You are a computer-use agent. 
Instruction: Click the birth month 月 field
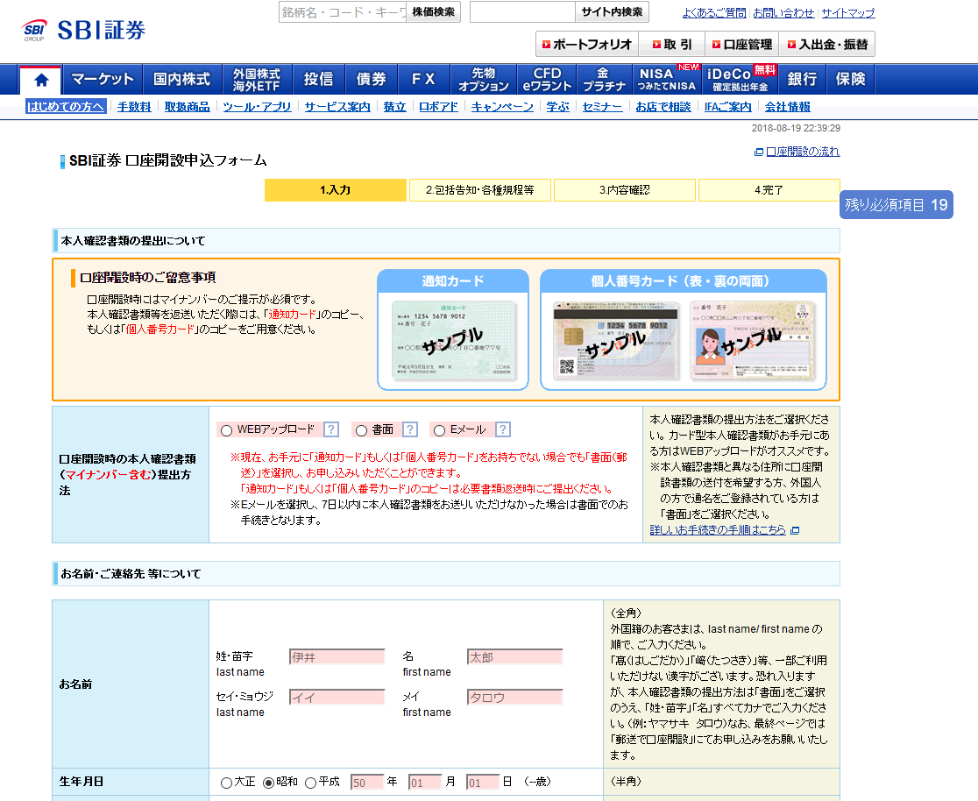(x=425, y=783)
